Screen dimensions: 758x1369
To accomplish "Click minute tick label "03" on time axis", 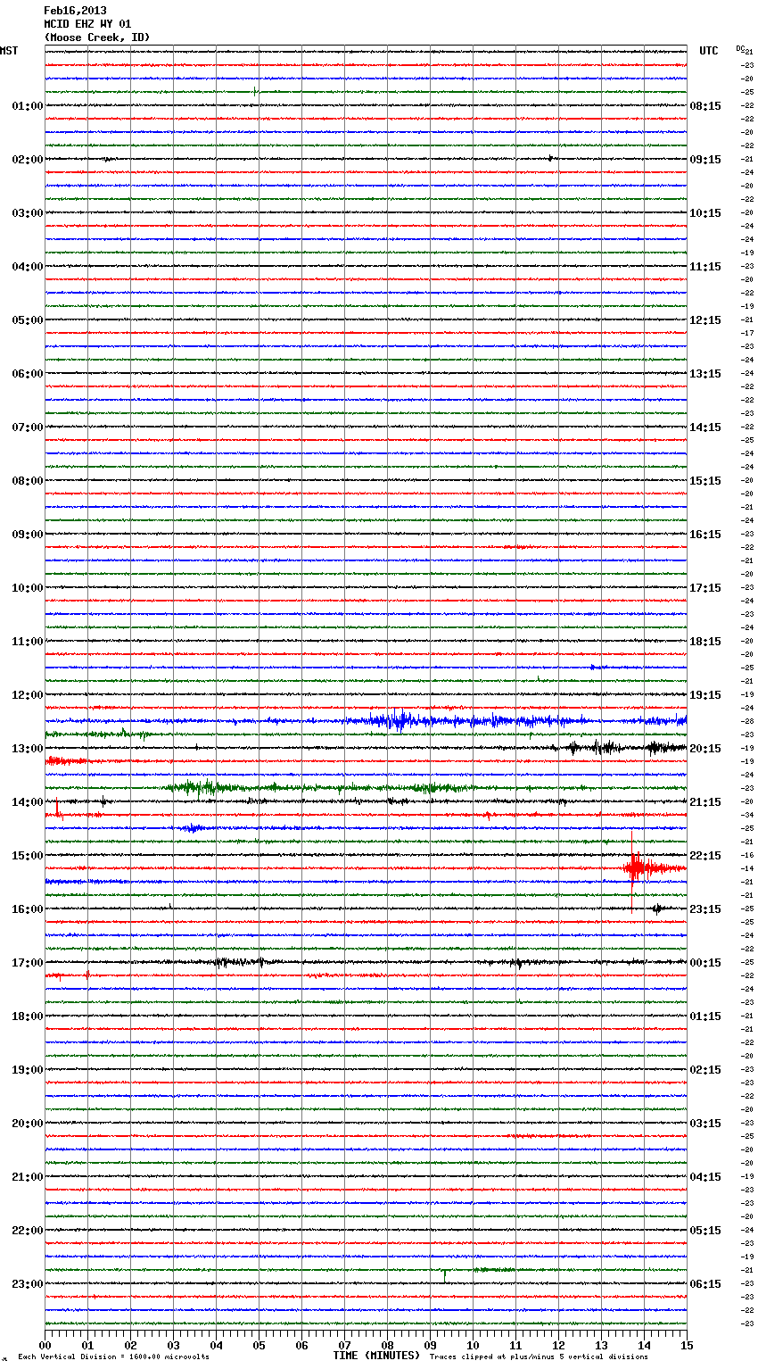I will 173,1345.
